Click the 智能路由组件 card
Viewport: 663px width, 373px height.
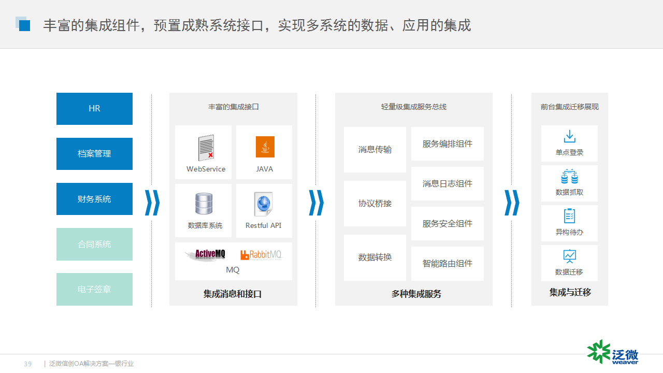448,263
